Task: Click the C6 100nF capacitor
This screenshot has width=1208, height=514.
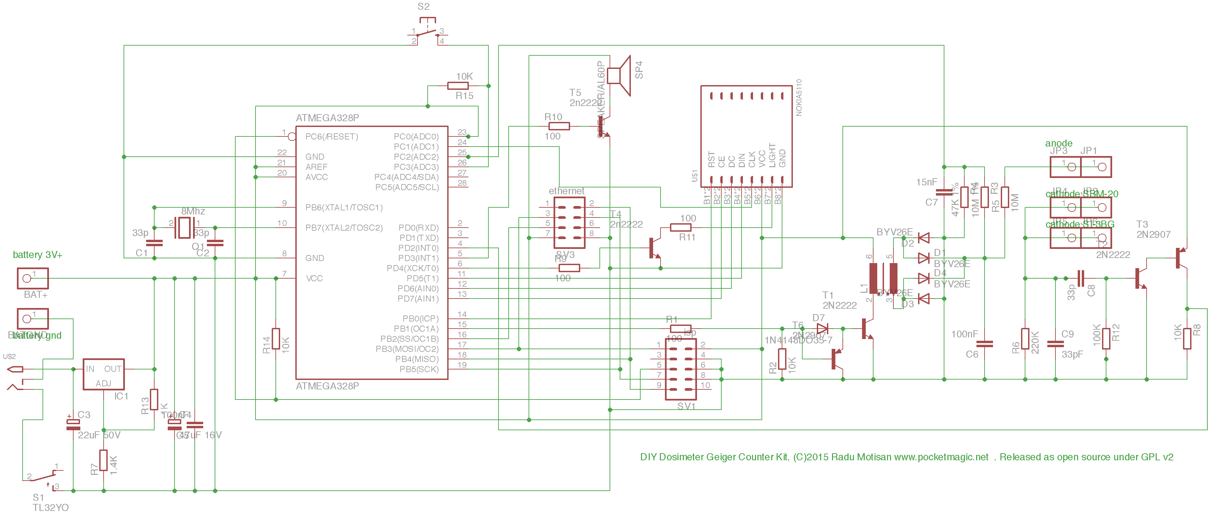Action: point(985,344)
